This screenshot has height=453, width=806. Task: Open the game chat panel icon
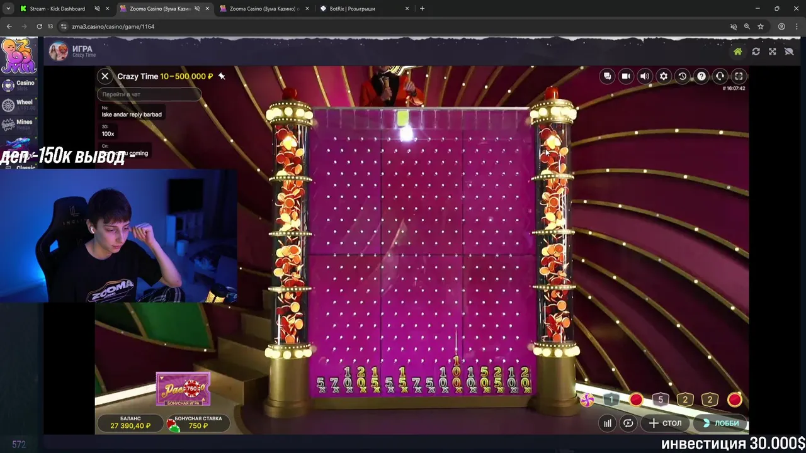tap(607, 76)
